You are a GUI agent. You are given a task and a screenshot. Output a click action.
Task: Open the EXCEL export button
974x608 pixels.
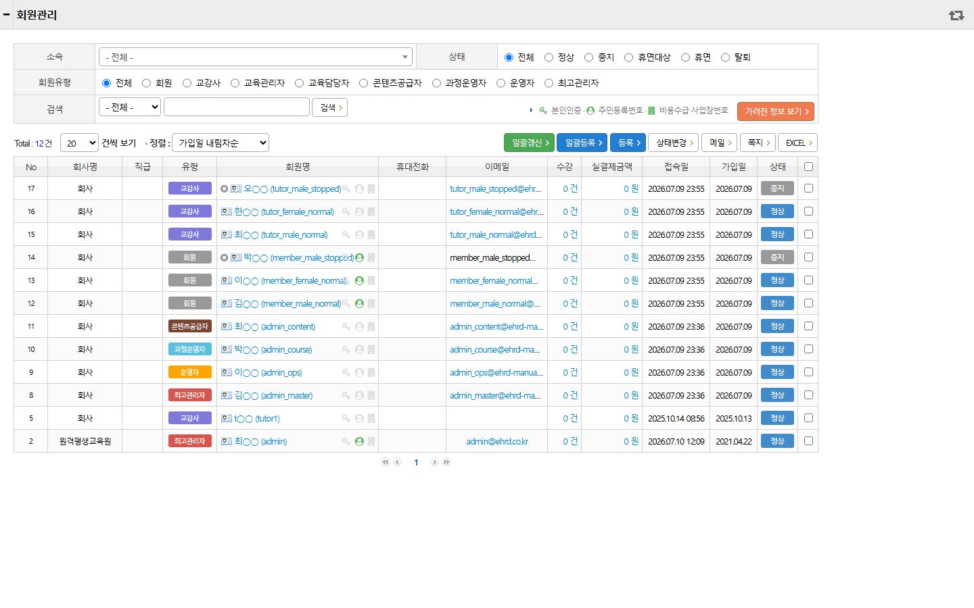(798, 143)
